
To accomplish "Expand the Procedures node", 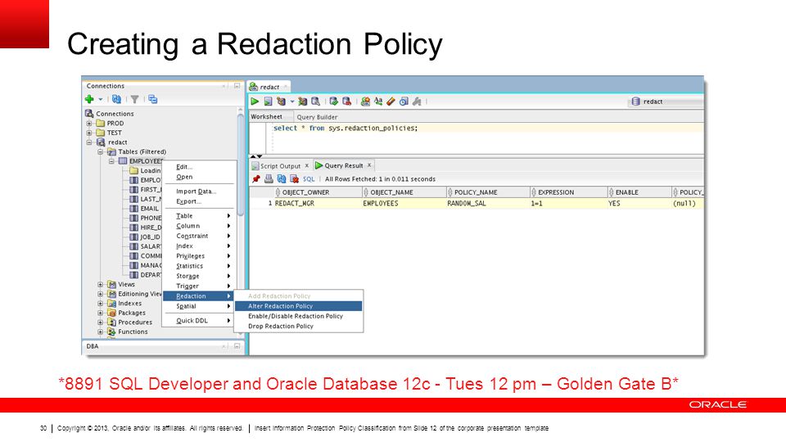I will (100, 322).
